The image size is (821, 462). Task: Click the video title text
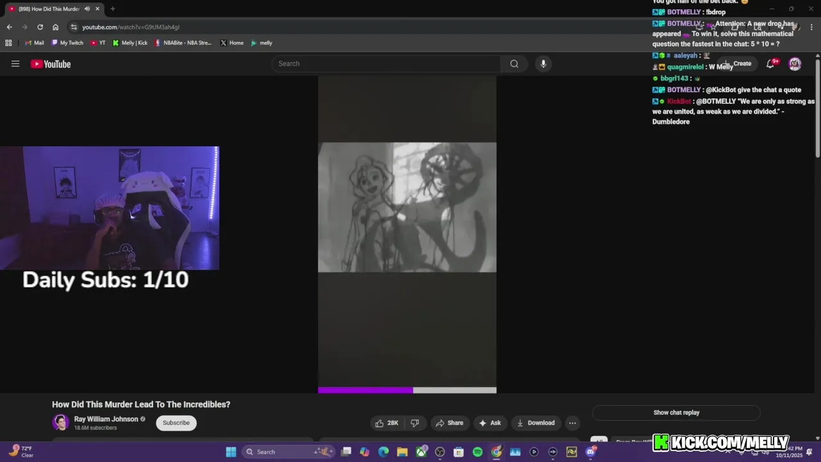pyautogui.click(x=141, y=404)
